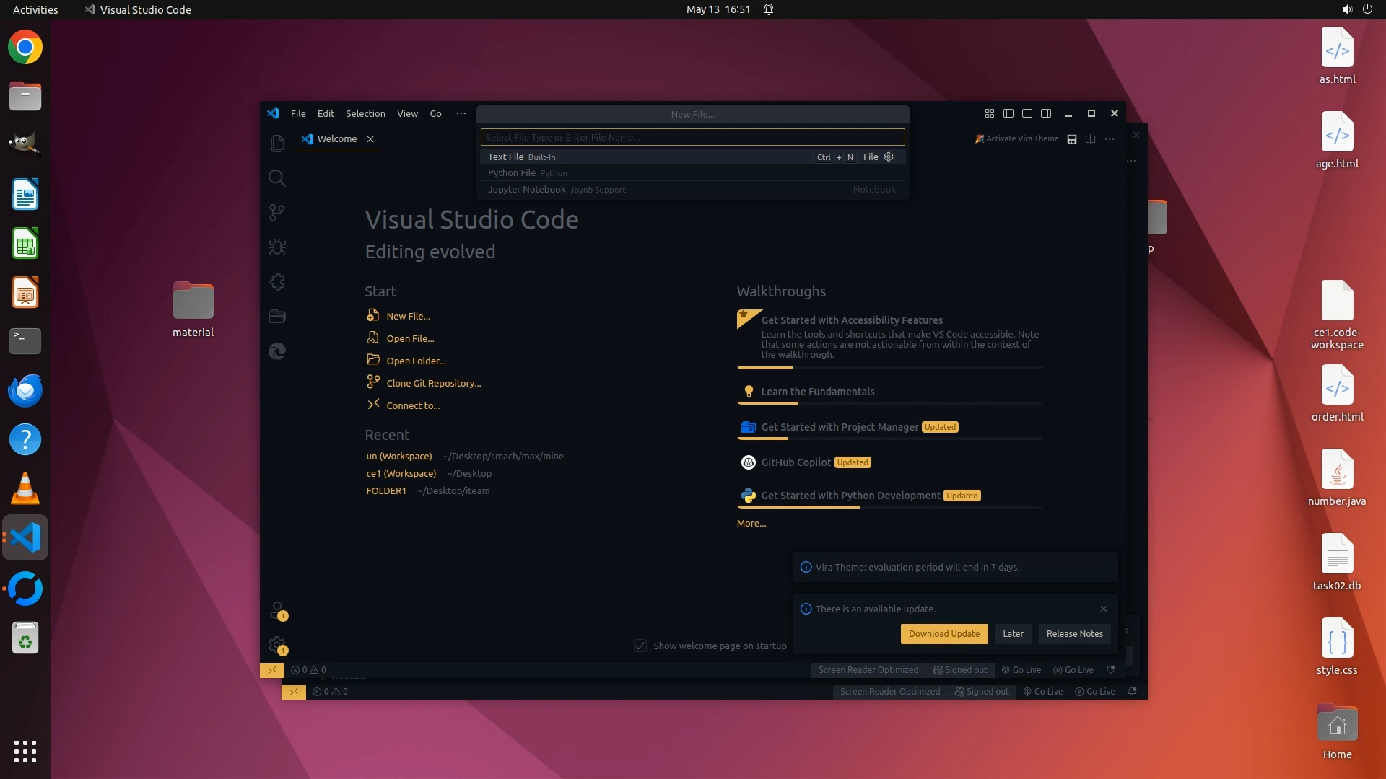Select the Welcome tab
This screenshot has width=1386, height=779.
[336, 139]
